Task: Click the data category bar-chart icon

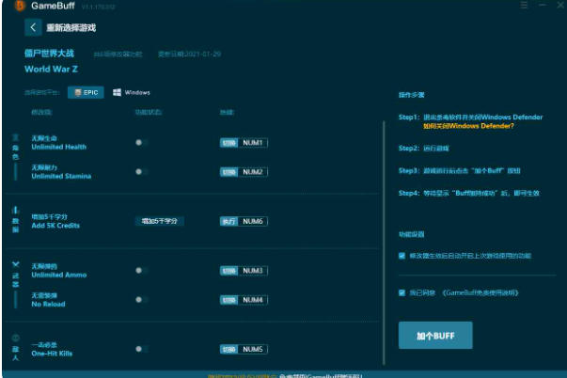Action: pyautogui.click(x=15, y=210)
